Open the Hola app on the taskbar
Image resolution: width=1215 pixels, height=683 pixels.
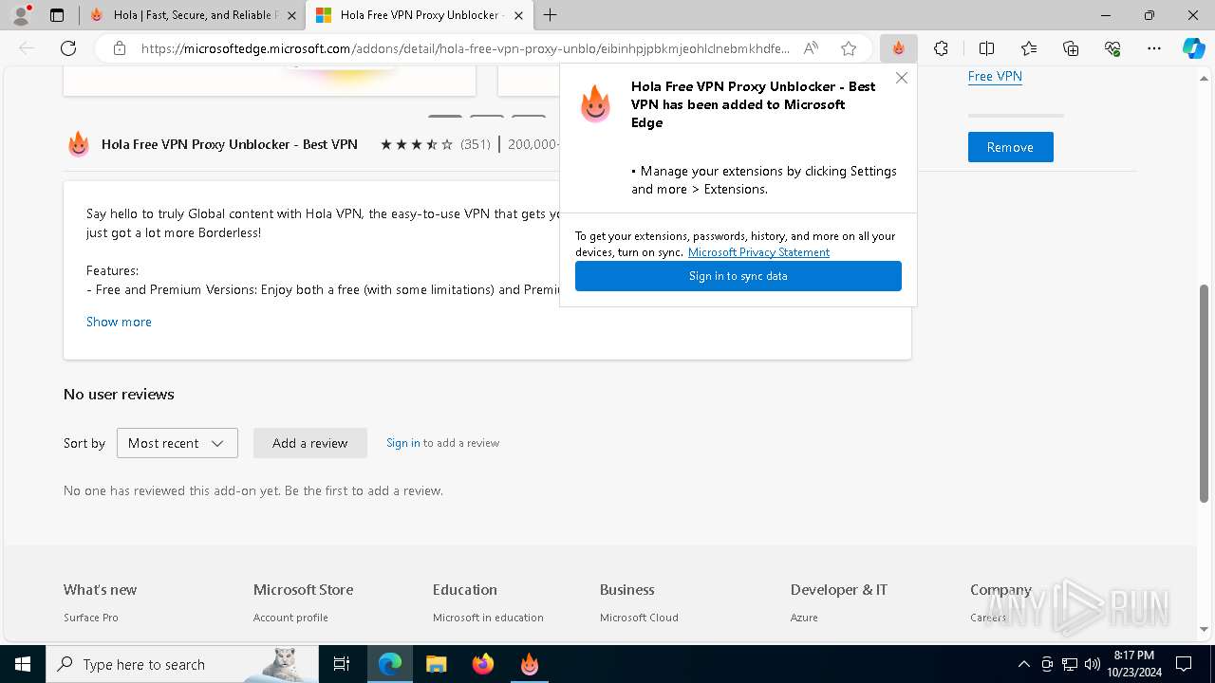coord(530,664)
